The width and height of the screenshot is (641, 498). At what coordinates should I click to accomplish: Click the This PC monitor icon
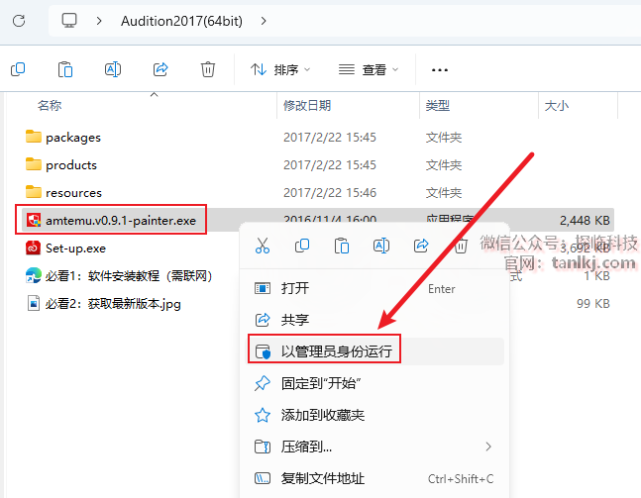[69, 20]
